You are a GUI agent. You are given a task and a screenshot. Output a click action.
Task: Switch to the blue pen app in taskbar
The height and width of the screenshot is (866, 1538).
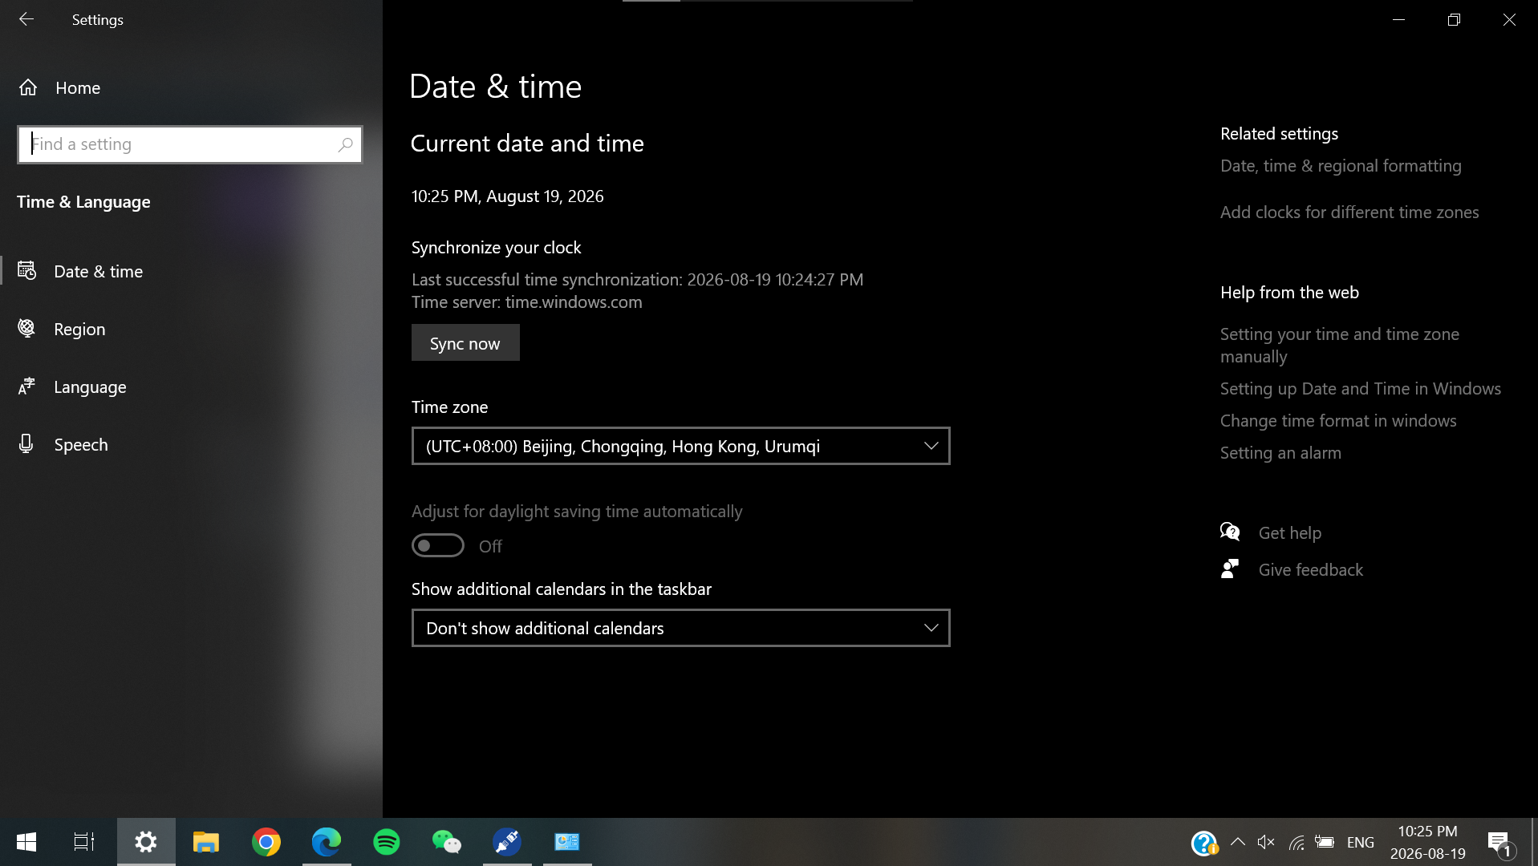pos(507,842)
